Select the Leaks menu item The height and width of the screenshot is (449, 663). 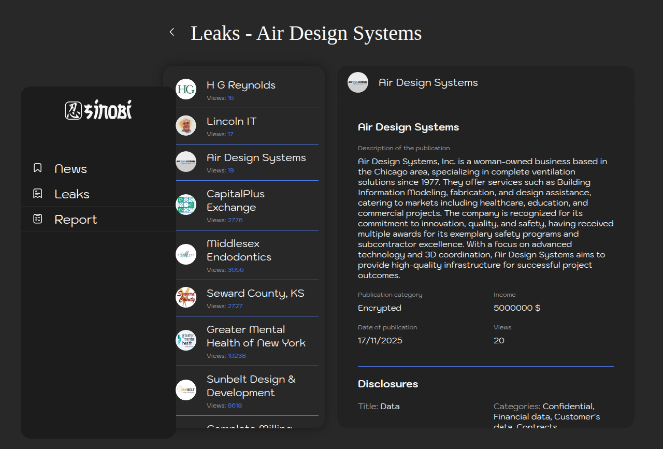[x=72, y=194]
